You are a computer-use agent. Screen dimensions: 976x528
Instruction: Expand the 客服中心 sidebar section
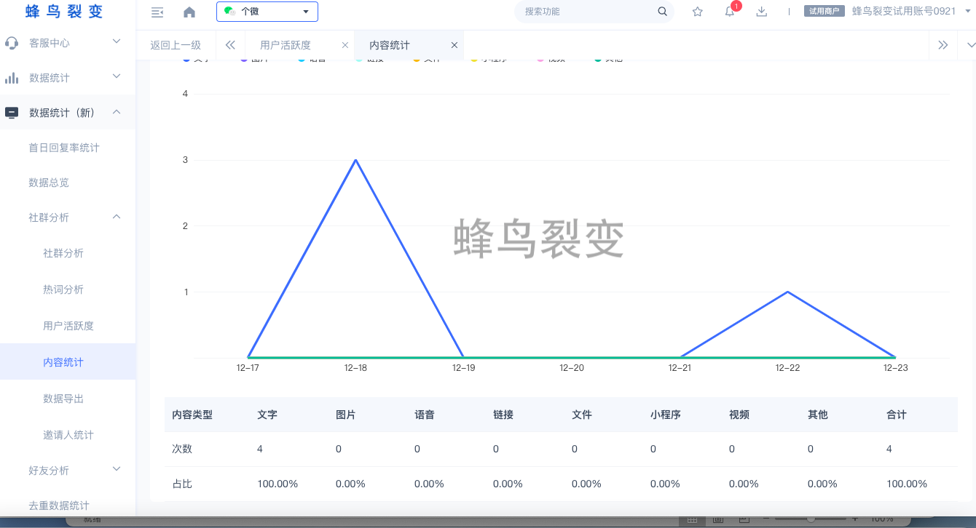[x=67, y=43]
